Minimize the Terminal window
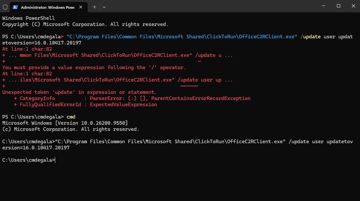This screenshot has height=201, width=360. pos(324,6)
